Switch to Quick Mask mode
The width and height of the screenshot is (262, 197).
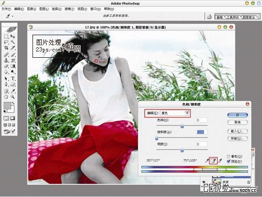[x=13, y=118]
